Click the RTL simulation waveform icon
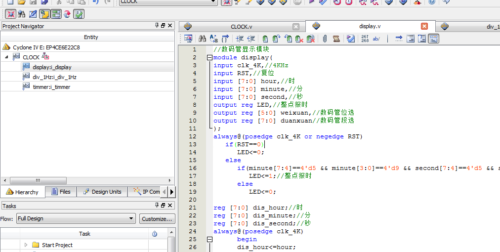Viewport: 500px width, 252px height. click(363, 2)
